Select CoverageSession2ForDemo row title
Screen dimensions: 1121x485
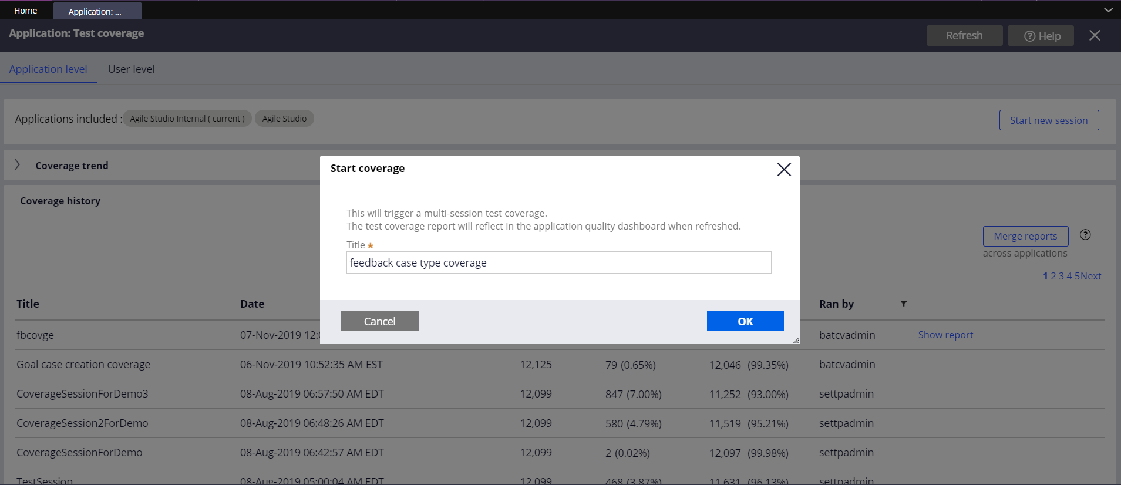pos(82,423)
